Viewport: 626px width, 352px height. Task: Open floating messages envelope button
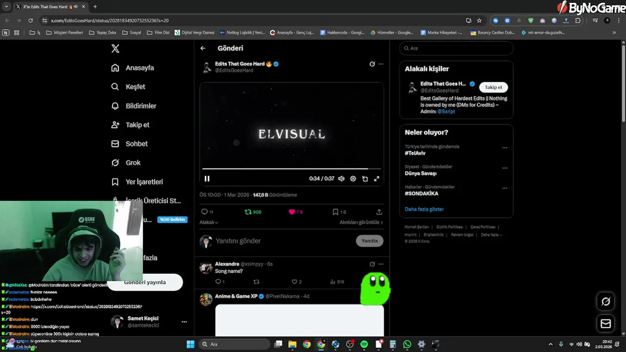(605, 324)
